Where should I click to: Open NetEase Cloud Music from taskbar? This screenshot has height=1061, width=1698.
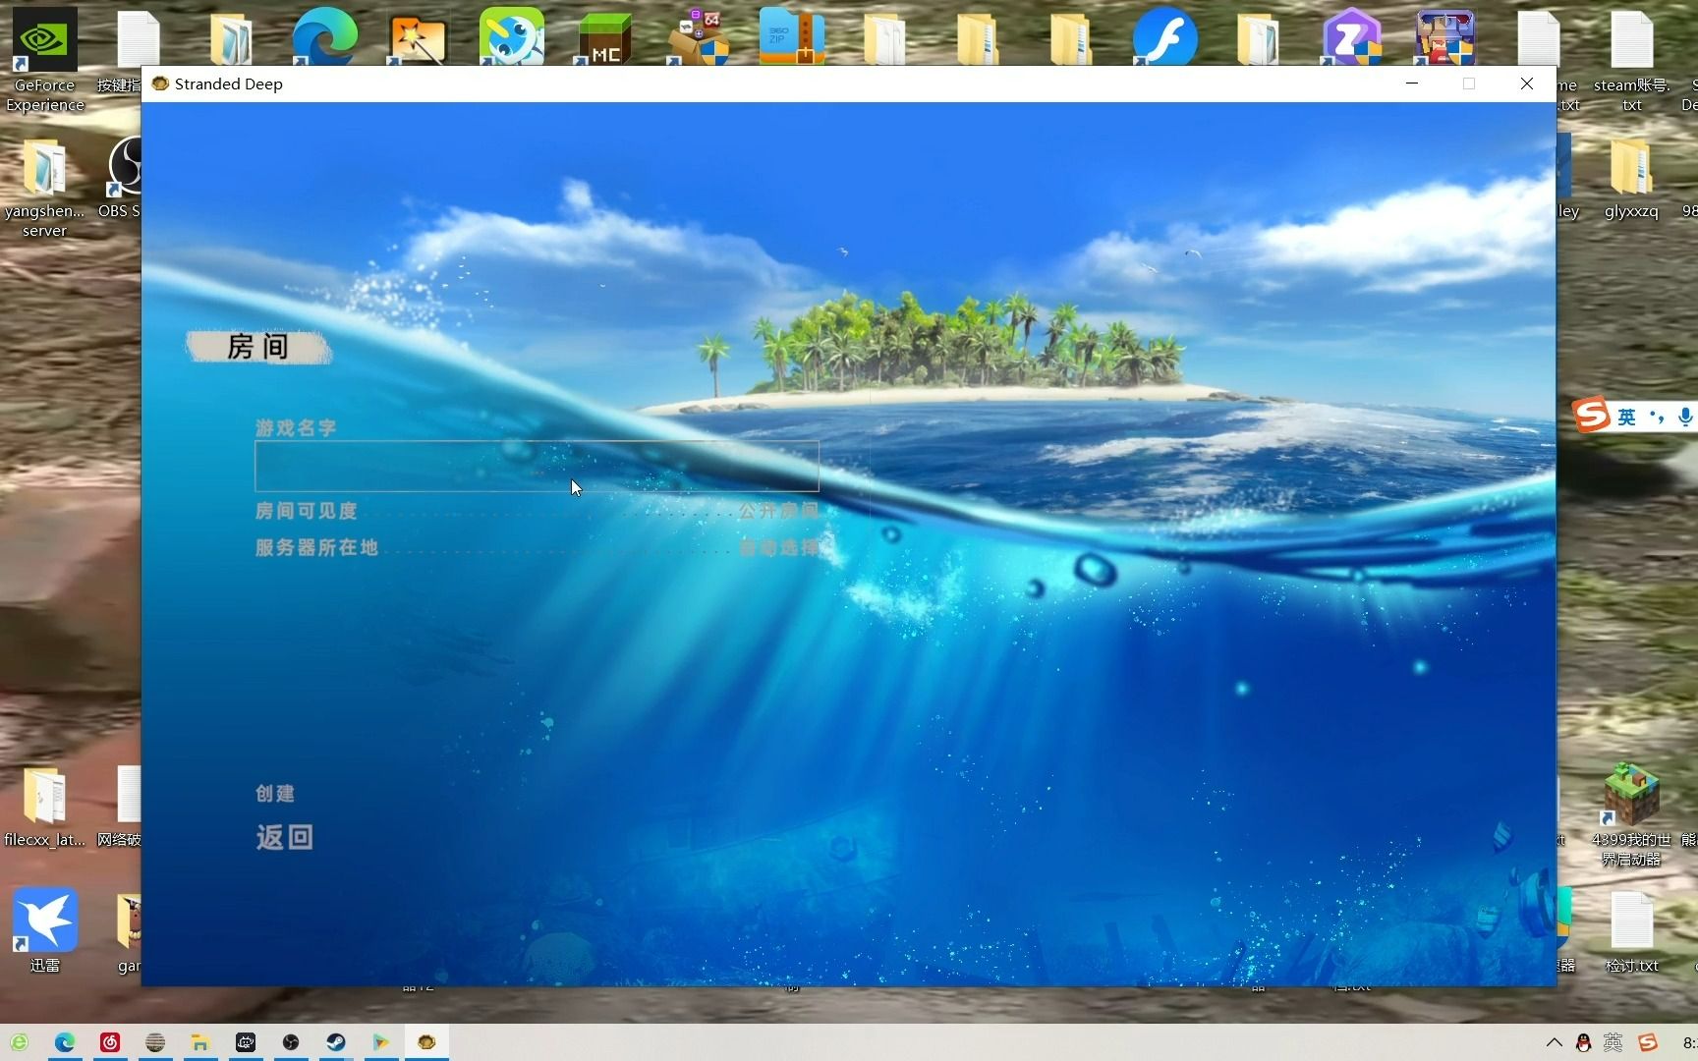coord(110,1042)
